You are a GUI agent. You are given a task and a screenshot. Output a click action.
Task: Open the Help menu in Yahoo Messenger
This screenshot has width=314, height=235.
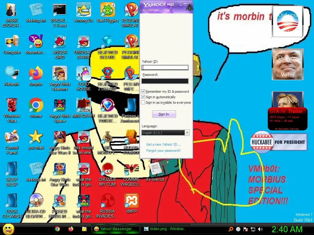point(167,10)
